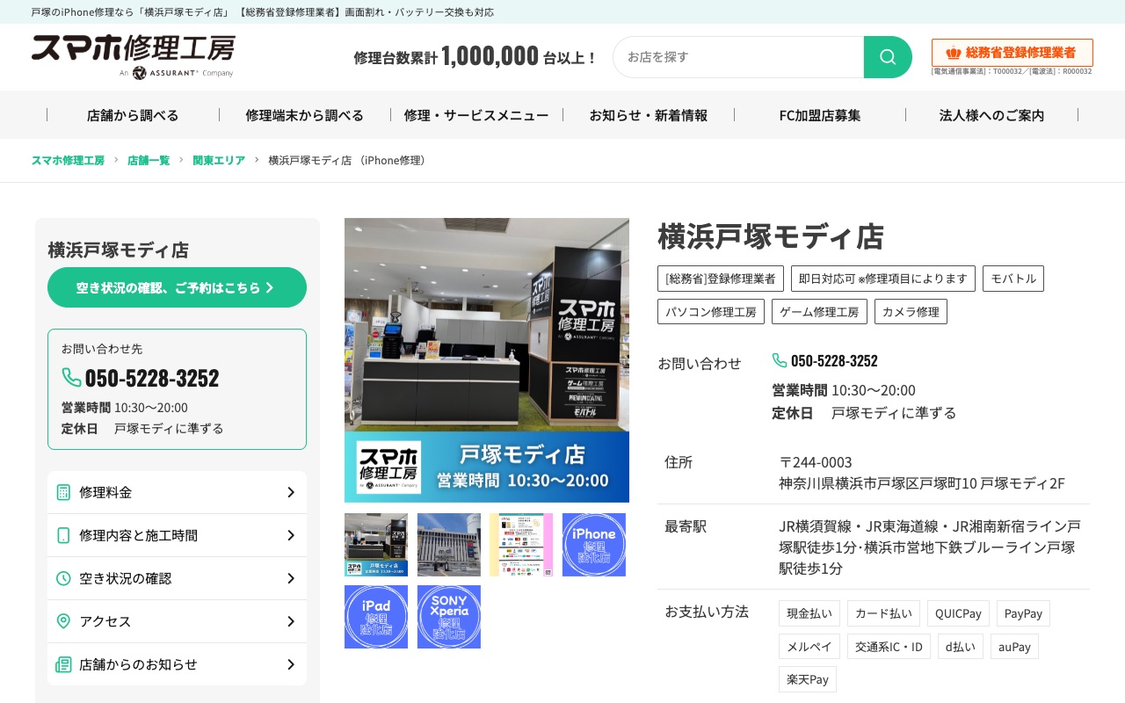Click the sidebar 横浜戸塚モディ店 title
The width and height of the screenshot is (1125, 703).
pos(119,250)
